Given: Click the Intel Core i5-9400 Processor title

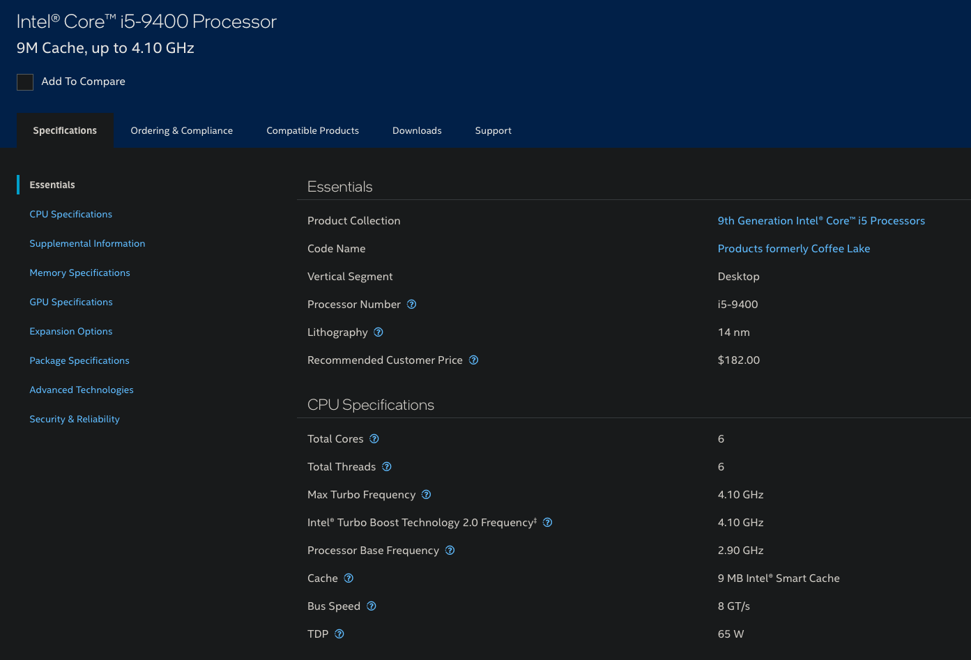Looking at the screenshot, I should (146, 22).
